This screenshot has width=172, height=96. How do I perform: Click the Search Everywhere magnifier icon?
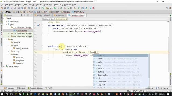click(x=167, y=8)
